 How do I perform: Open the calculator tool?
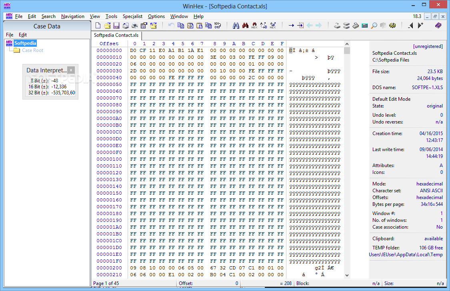tap(364, 25)
